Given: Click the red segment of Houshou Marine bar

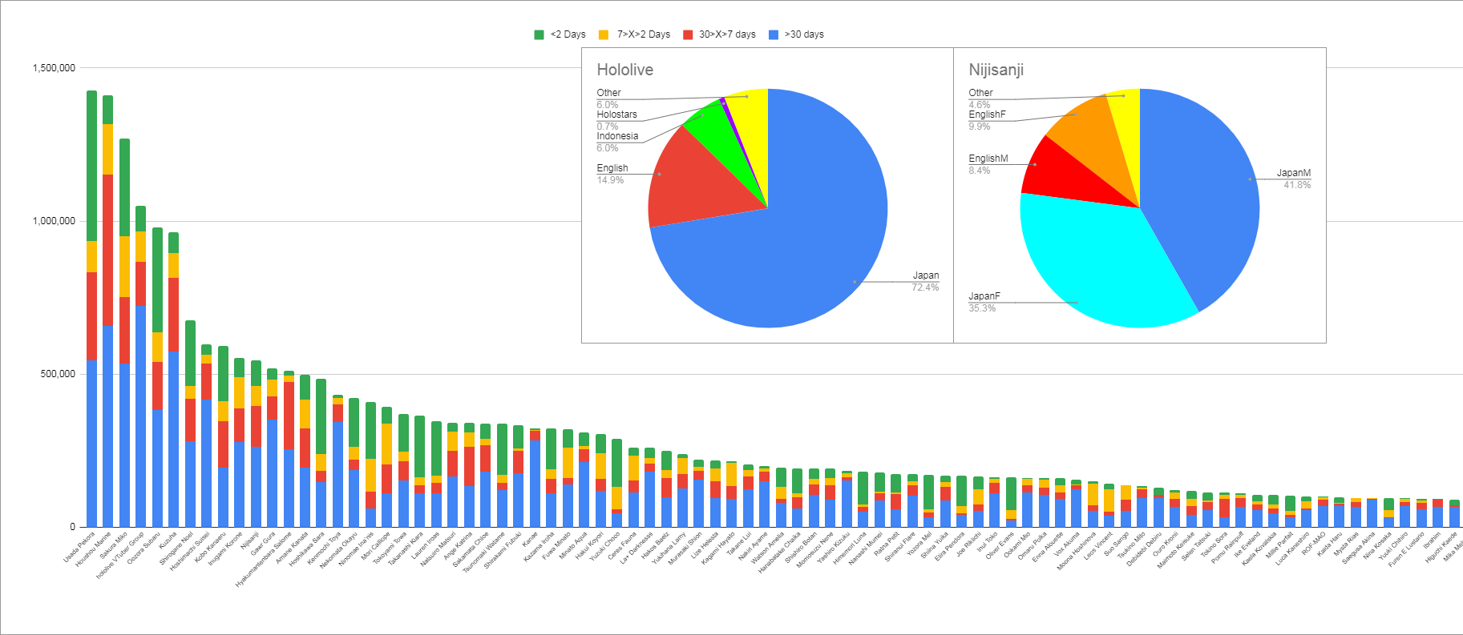Looking at the screenshot, I should click(108, 251).
